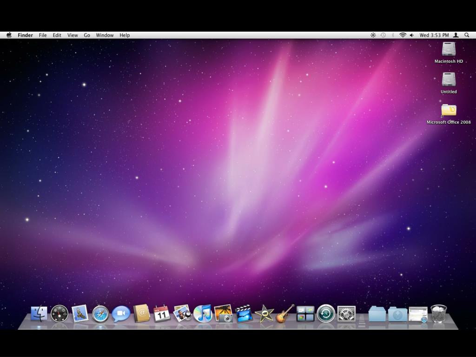Activate Spaces from the Dock
Viewport: 476px width, 357px height.
pyautogui.click(x=305, y=314)
